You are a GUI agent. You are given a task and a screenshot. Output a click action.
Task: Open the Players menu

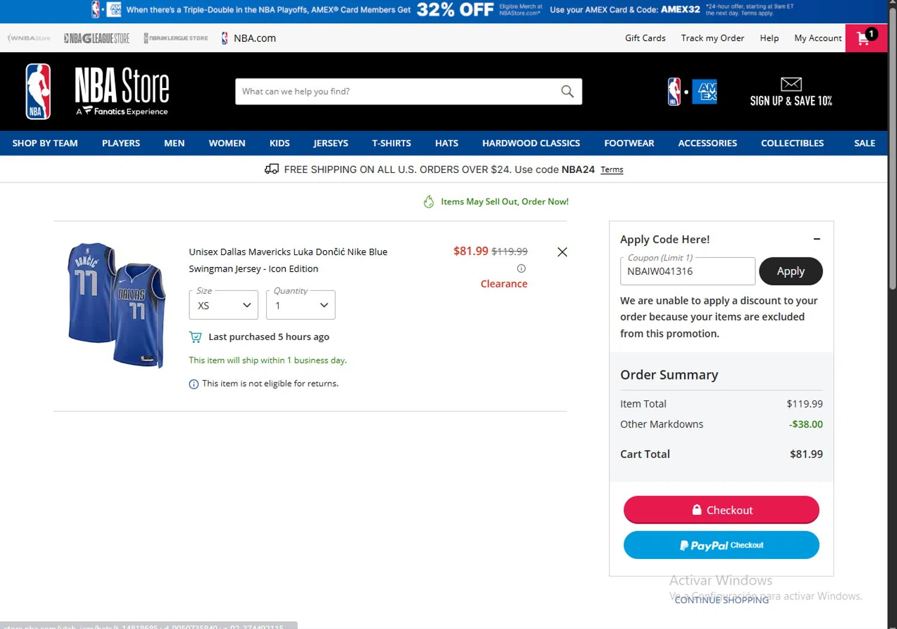point(121,144)
